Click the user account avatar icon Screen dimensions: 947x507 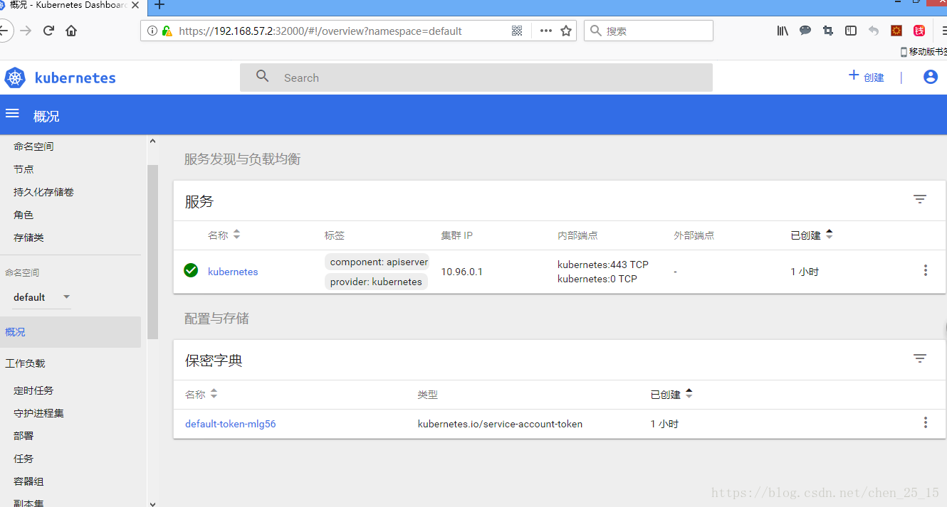point(931,77)
